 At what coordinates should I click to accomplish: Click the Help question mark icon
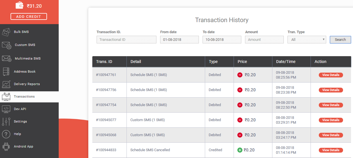6,134
